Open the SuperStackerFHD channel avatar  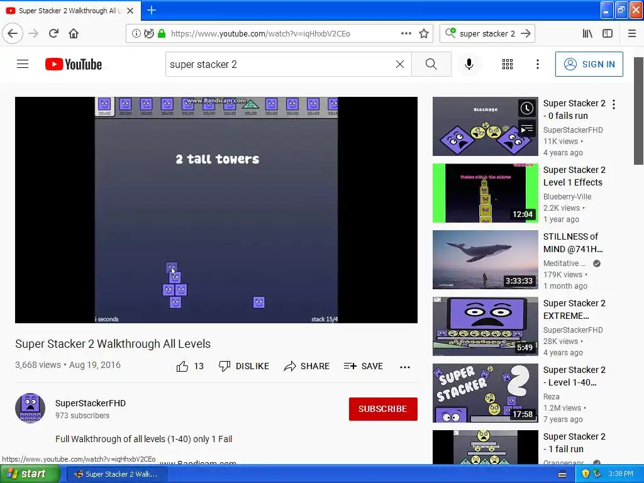pyautogui.click(x=30, y=408)
